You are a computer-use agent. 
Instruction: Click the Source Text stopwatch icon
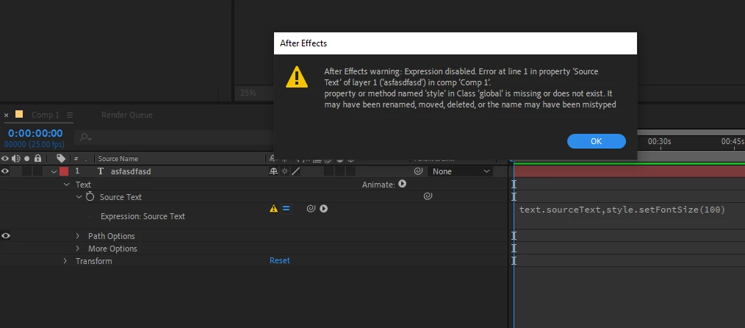pos(90,196)
